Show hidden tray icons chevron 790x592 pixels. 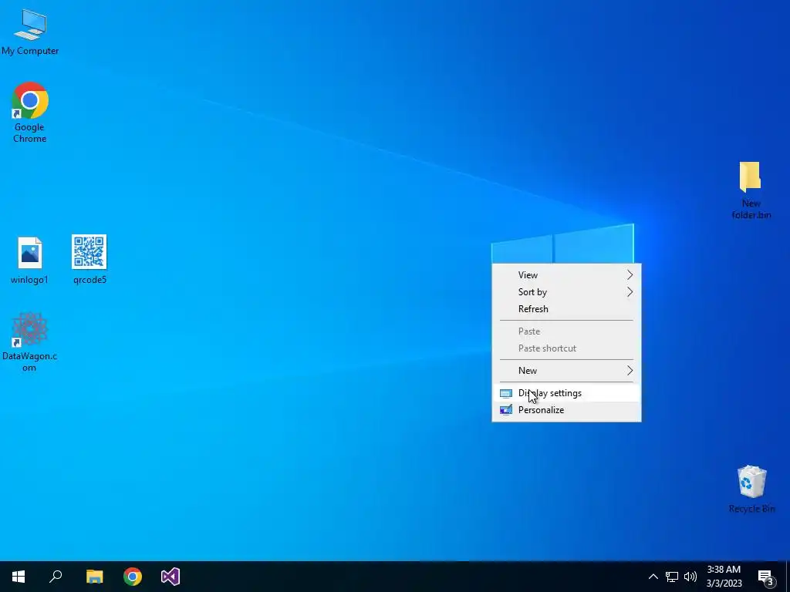tap(653, 577)
